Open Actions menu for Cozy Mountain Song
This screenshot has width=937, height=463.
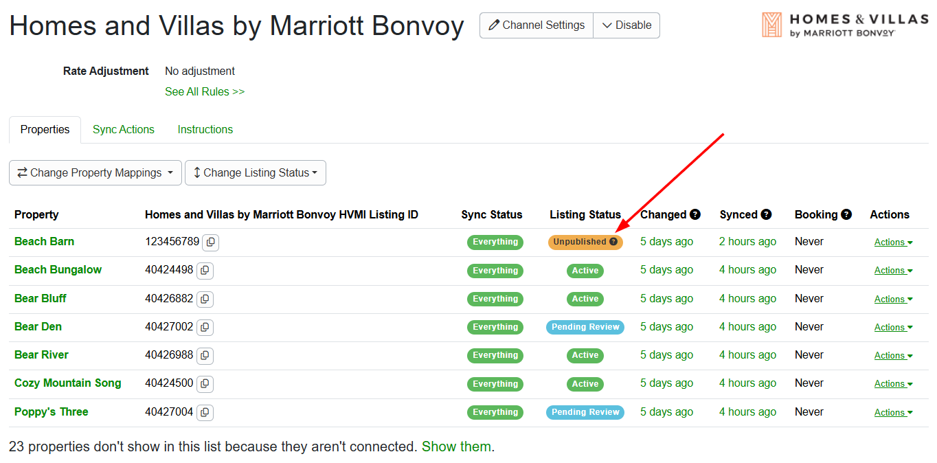point(893,384)
